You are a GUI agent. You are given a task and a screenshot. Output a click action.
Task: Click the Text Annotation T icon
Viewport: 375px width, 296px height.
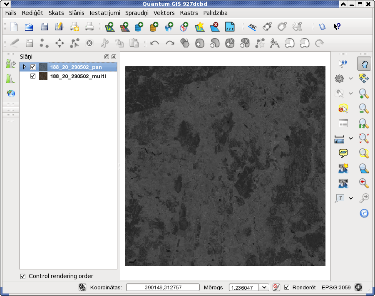tap(340, 198)
